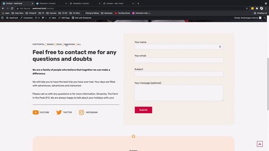
Task: Click Edit with Elementor
Action: 82,18
